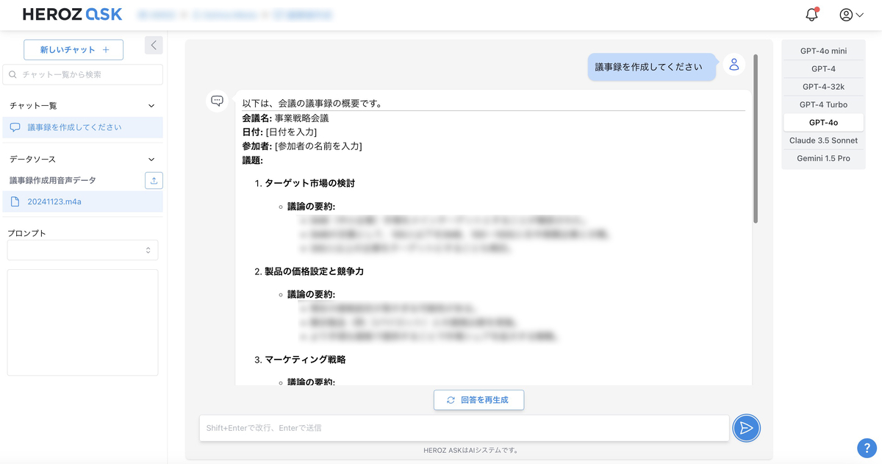
Task: Select the Claude 3.5 Sonnet model
Action: click(x=823, y=140)
